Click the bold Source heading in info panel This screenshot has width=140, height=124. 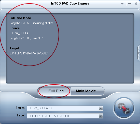point(15,28)
